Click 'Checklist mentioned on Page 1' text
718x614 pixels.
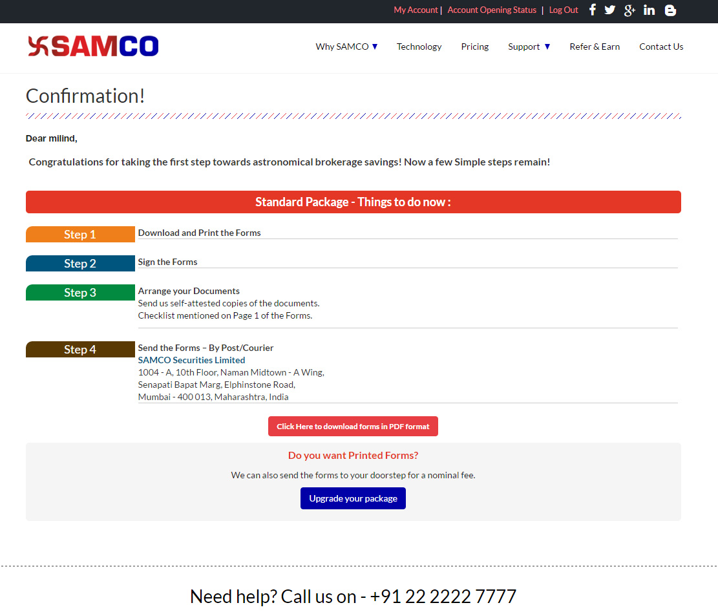click(225, 315)
